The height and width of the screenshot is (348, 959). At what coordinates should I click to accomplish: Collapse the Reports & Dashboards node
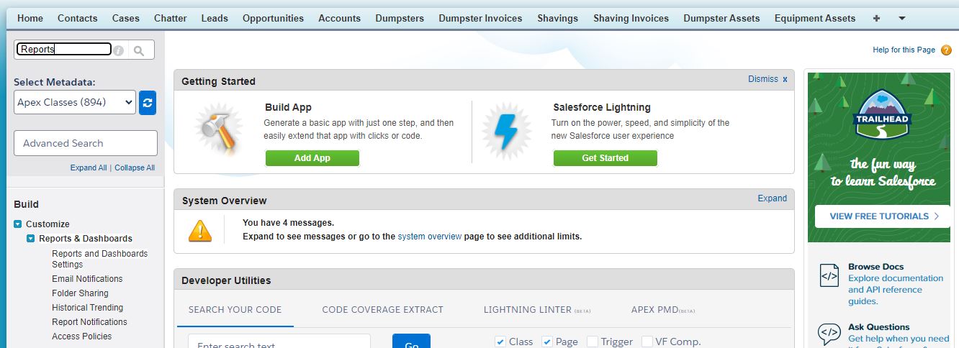31,239
